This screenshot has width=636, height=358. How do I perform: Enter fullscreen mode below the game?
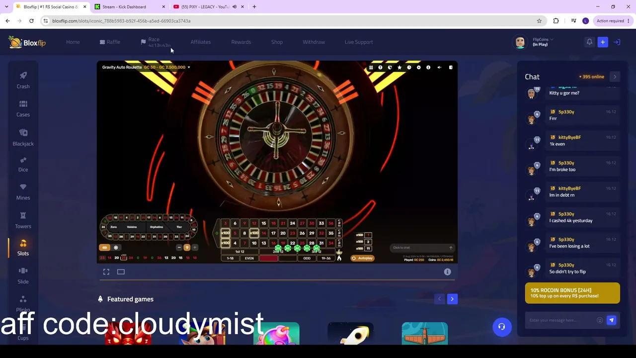click(x=106, y=272)
